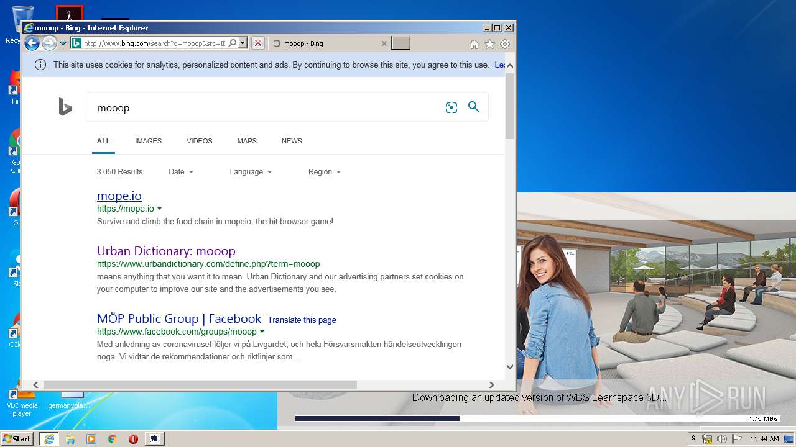Switch to the NEWS results tab
796x447 pixels.
coord(292,141)
